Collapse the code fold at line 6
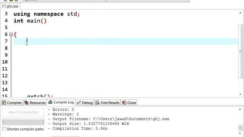The image size is (244, 137). pos(11,34)
